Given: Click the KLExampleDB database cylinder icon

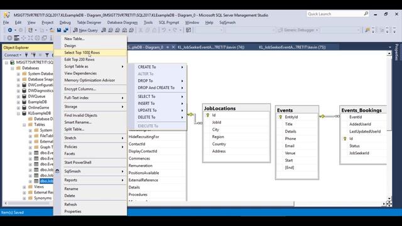Looking at the screenshot, I should [x=24, y=113].
